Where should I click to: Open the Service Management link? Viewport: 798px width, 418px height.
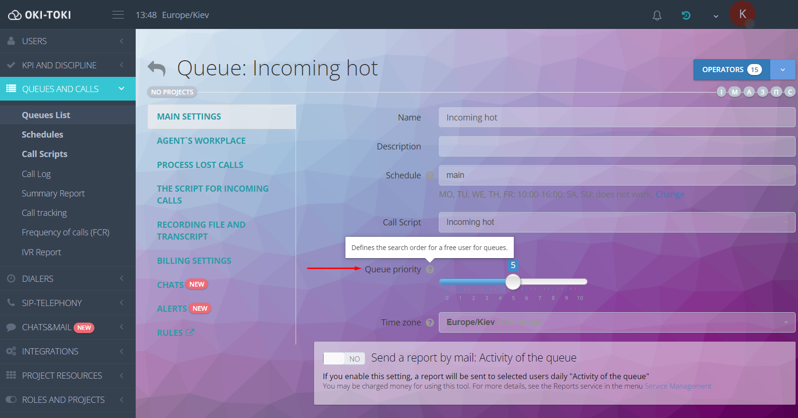pos(677,386)
